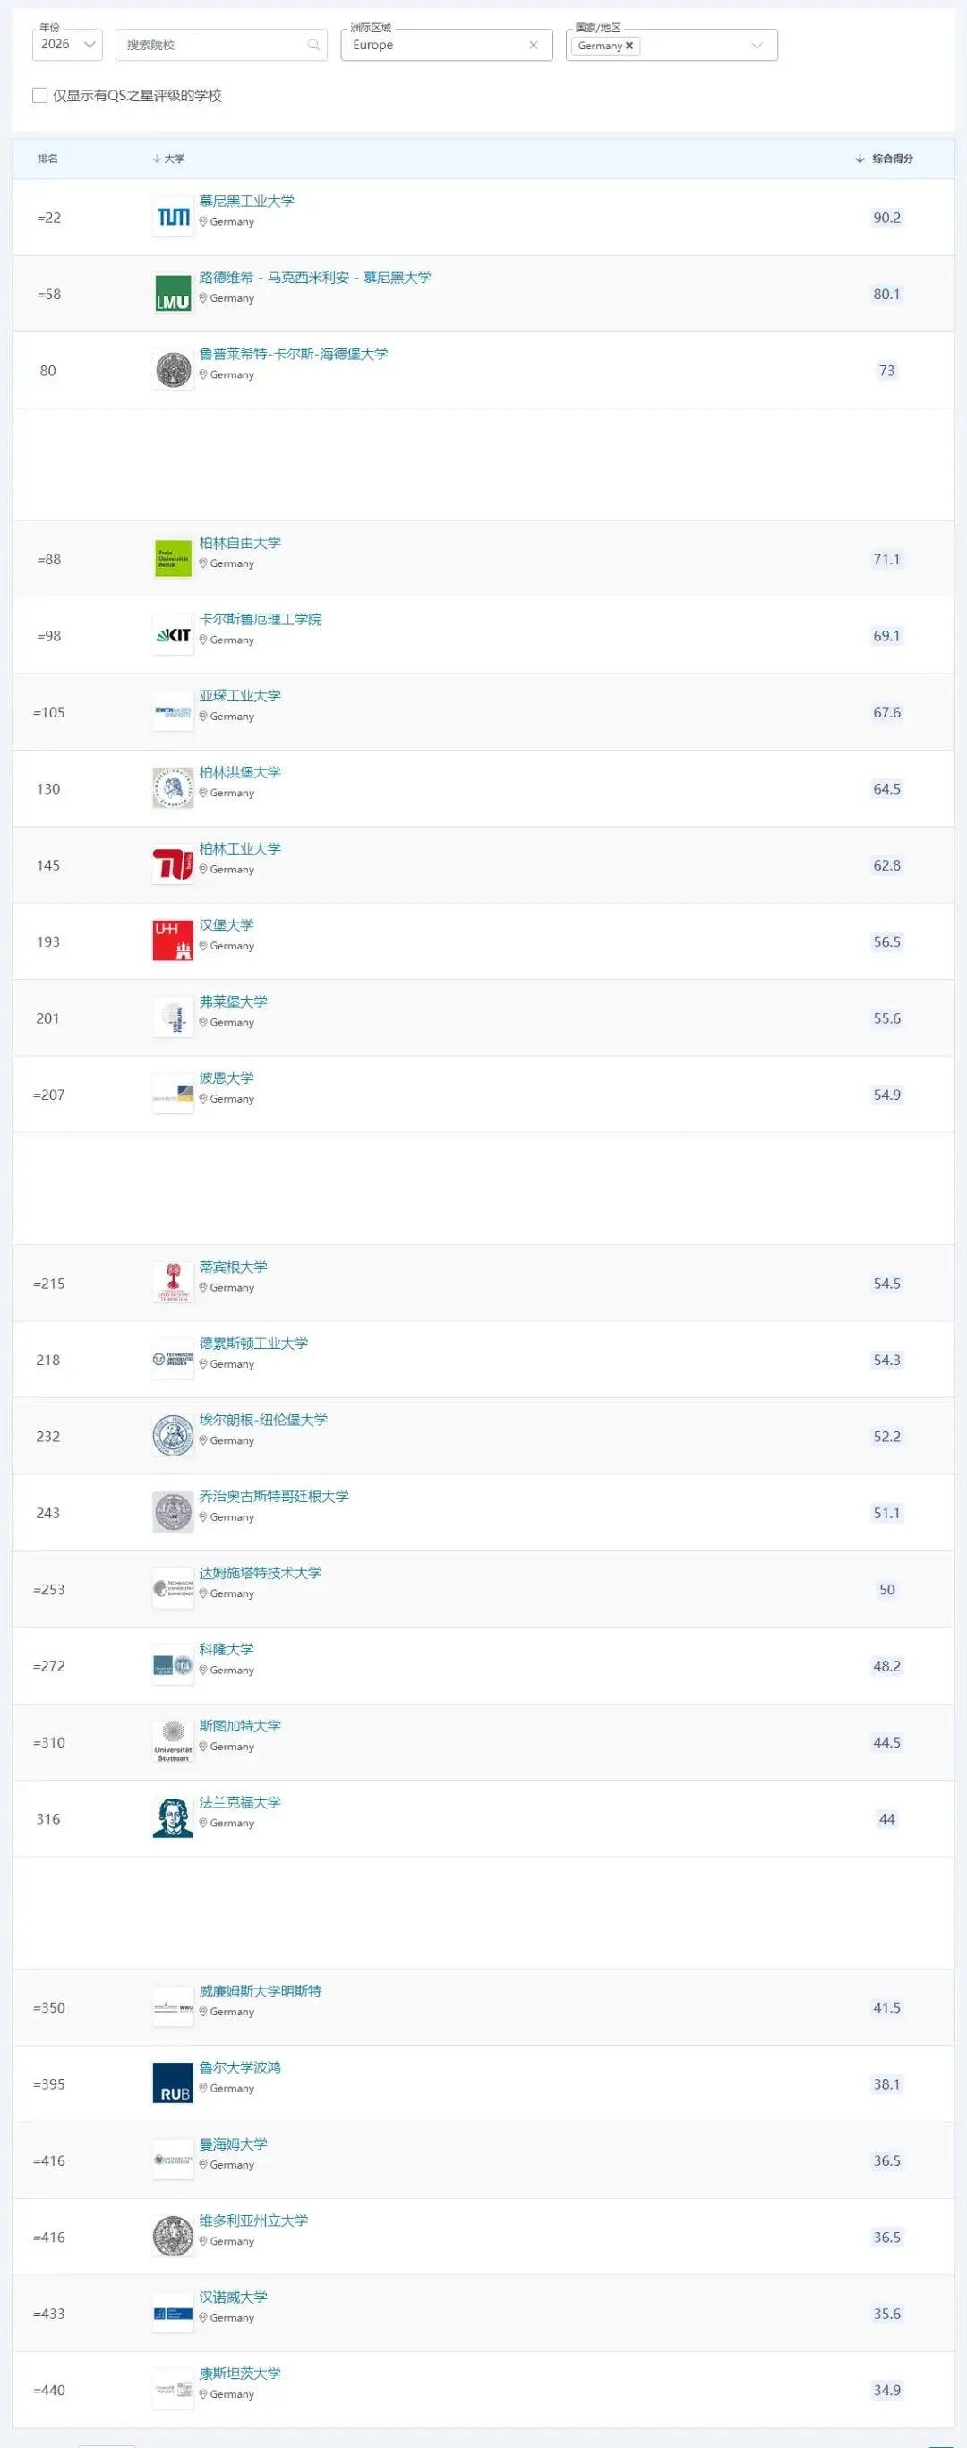Click the Universität Stuttgart logo
The width and height of the screenshot is (967, 2448).
173,1741
